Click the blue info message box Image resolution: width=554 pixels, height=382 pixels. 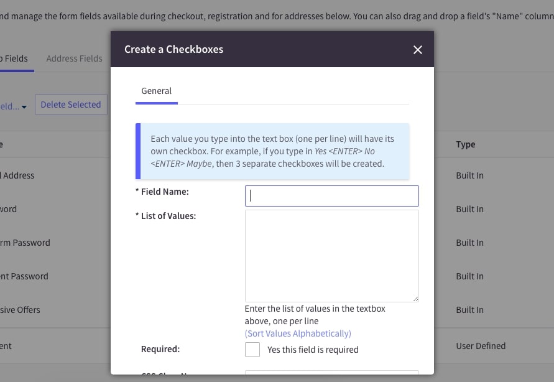click(272, 151)
